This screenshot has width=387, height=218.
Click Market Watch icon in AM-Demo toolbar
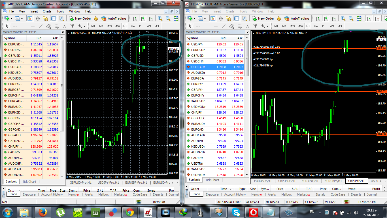[x=30, y=18]
